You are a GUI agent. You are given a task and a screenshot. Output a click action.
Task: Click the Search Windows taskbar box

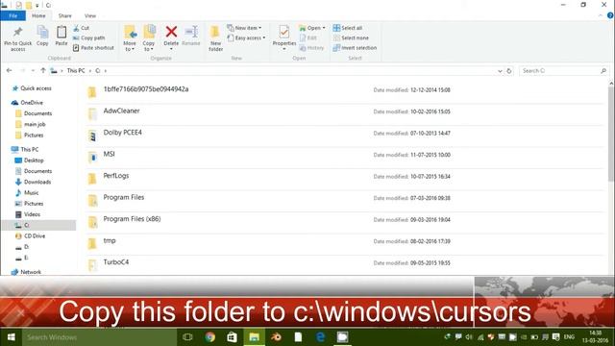pyautogui.click(x=99, y=337)
